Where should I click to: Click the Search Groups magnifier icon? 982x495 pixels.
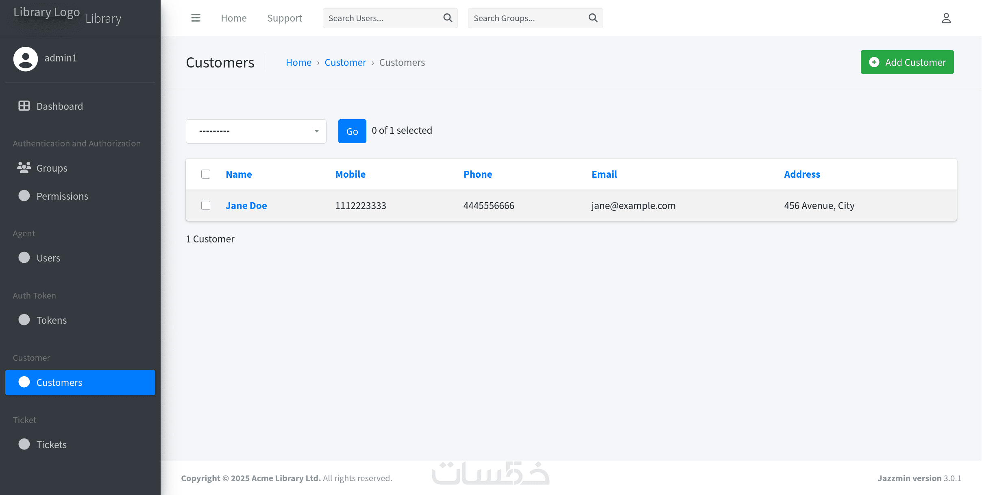[593, 18]
